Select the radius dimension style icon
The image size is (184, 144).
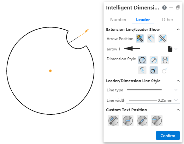[x=142, y=60]
